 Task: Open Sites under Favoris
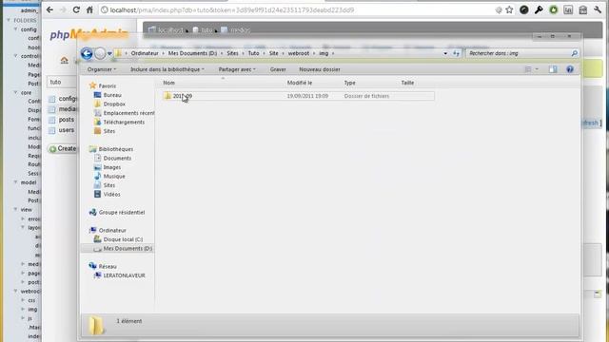tap(109, 131)
